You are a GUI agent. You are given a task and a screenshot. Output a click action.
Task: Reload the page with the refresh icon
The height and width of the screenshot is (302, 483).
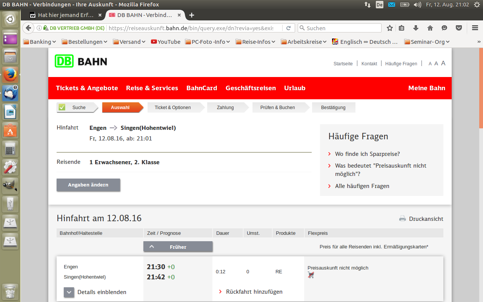[x=288, y=28]
